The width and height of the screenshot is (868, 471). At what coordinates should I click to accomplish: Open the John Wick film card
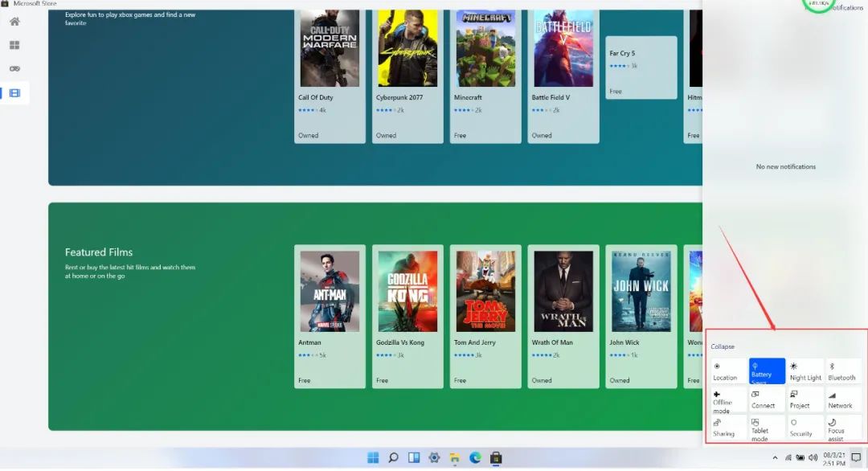tap(641, 317)
